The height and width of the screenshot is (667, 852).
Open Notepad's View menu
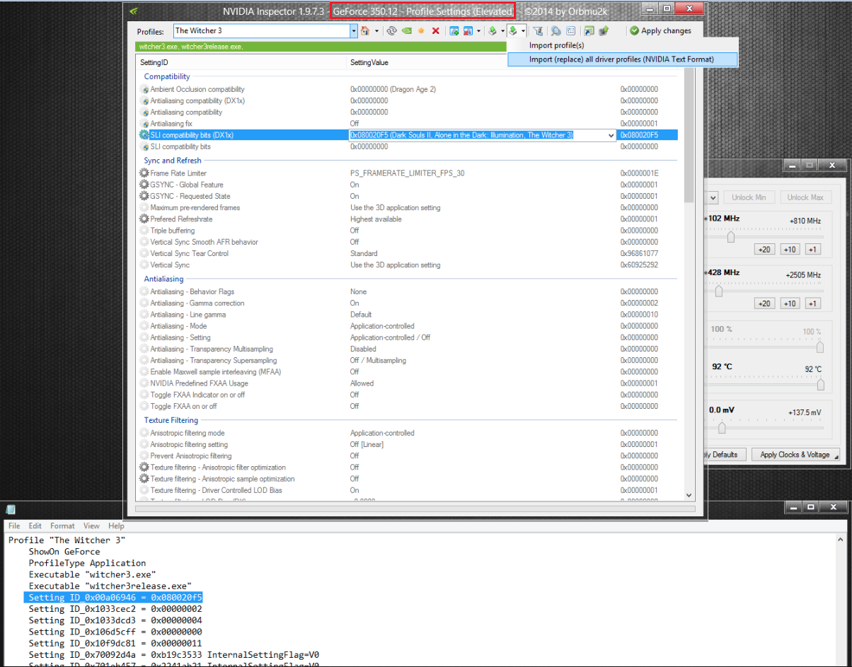[91, 526]
